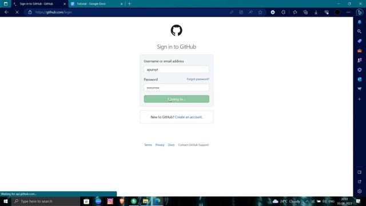
Task: Open the tab actions menu icon
Action: (x=6, y=4)
